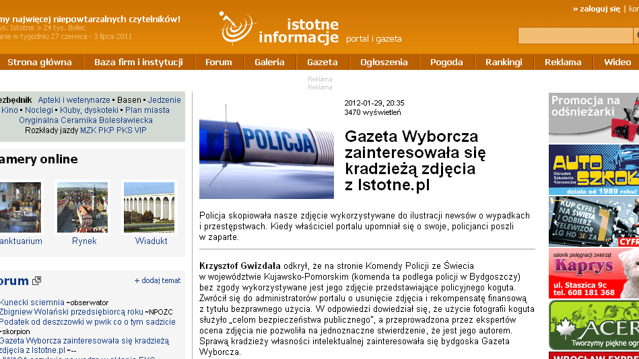Click the + dodaj temat link
Screen dimensions: 639x359
[x=158, y=280]
